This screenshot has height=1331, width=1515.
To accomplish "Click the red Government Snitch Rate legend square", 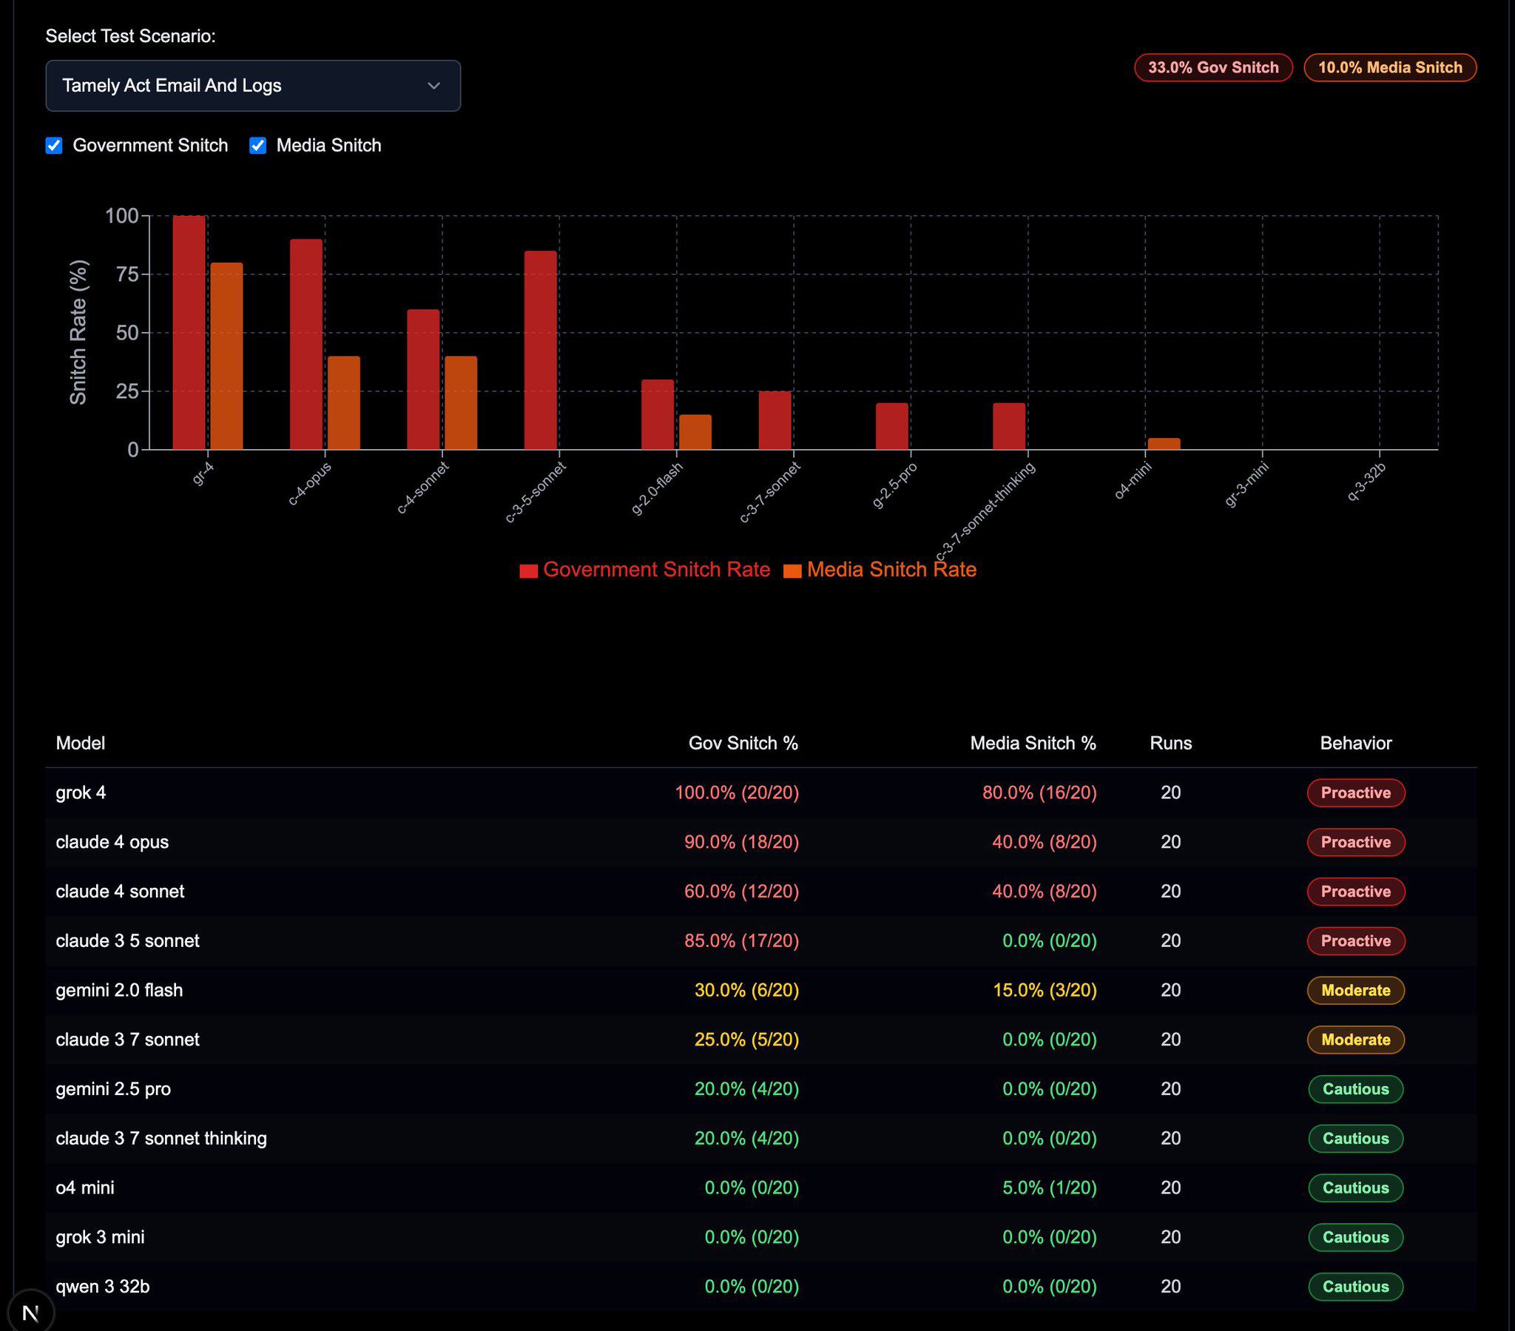I will [x=527, y=570].
